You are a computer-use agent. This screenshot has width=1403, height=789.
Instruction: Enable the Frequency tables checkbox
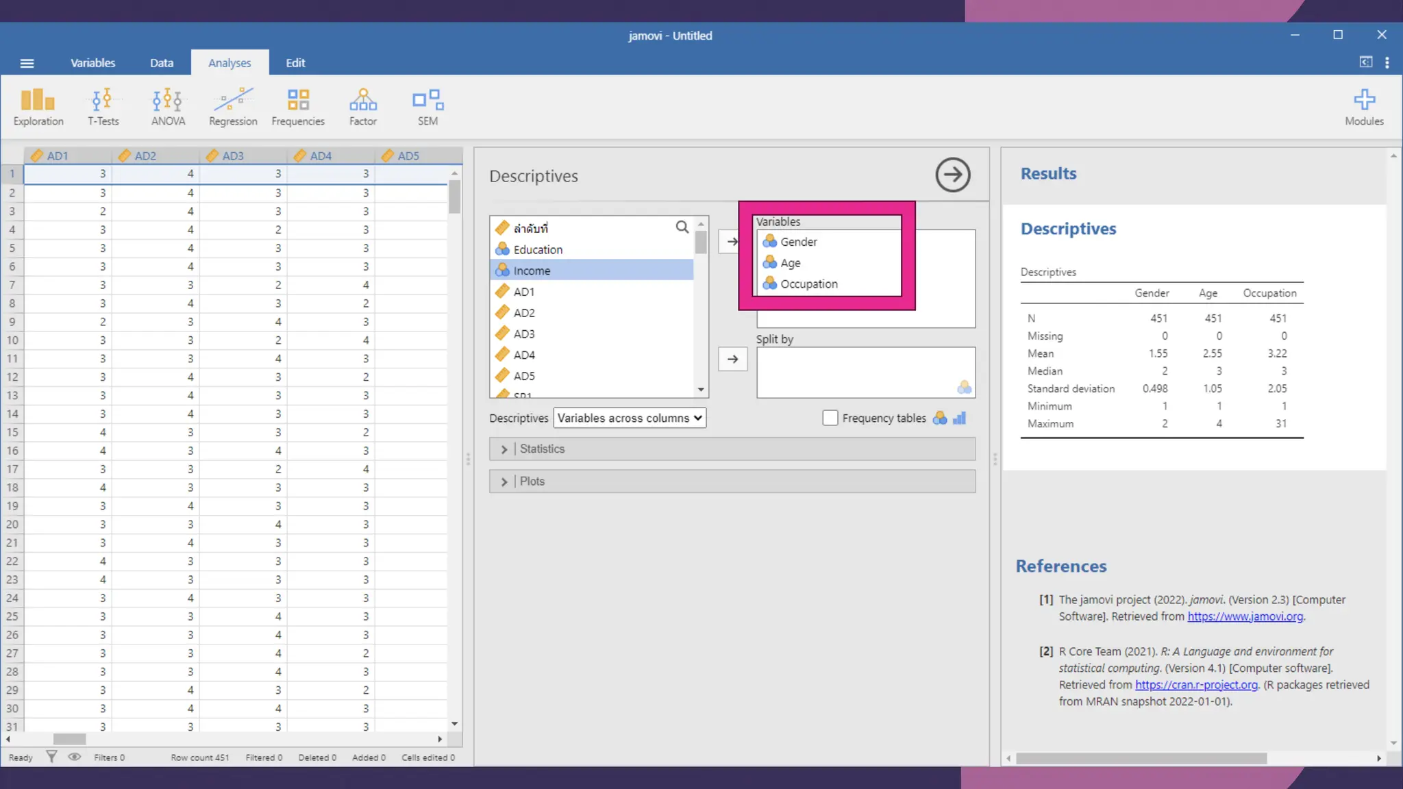tap(830, 418)
